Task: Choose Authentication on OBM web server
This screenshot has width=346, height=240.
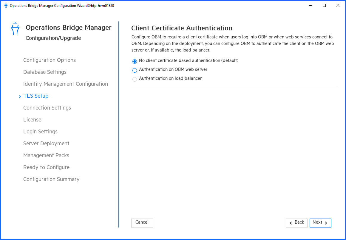Action: 135,70
